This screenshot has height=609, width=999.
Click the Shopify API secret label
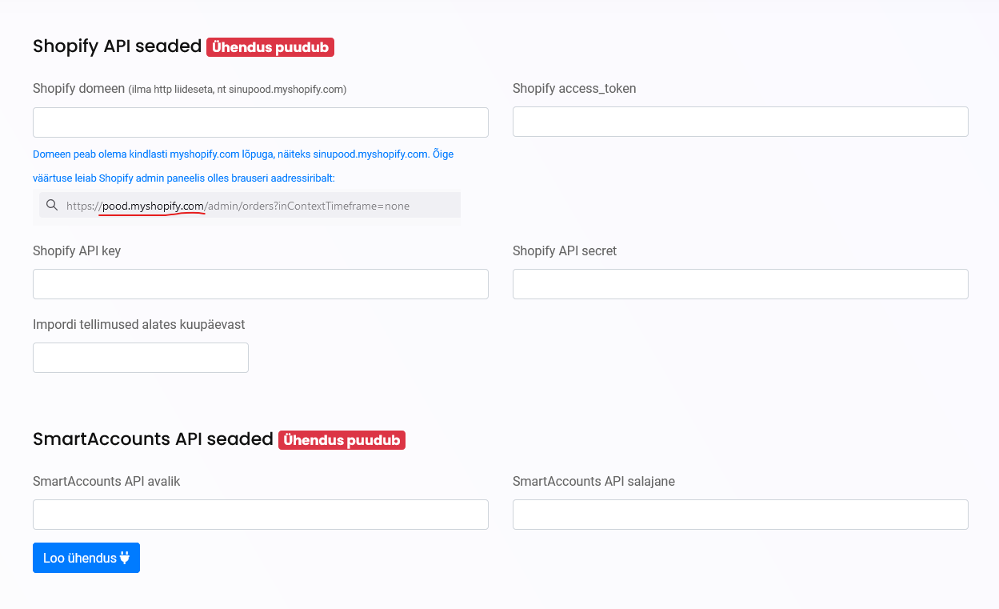tap(565, 251)
